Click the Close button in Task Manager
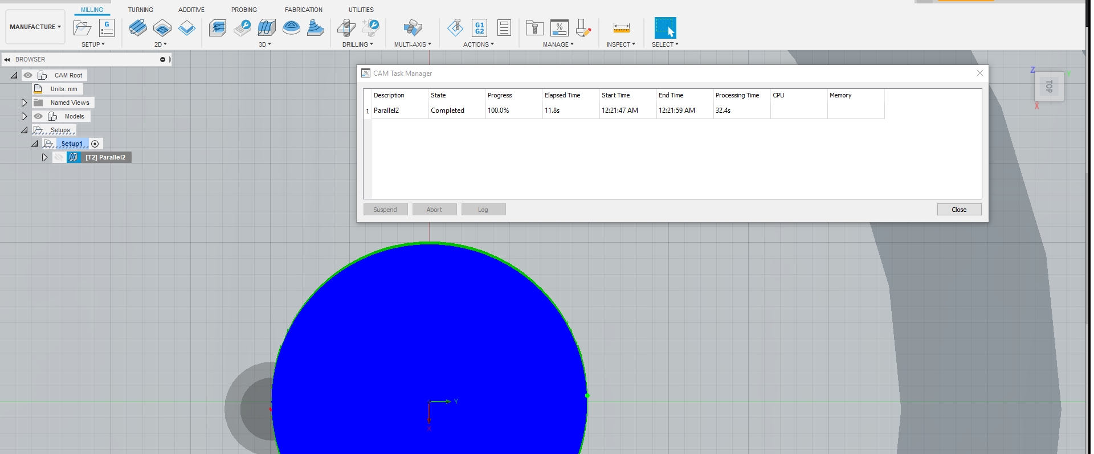 pyautogui.click(x=959, y=210)
